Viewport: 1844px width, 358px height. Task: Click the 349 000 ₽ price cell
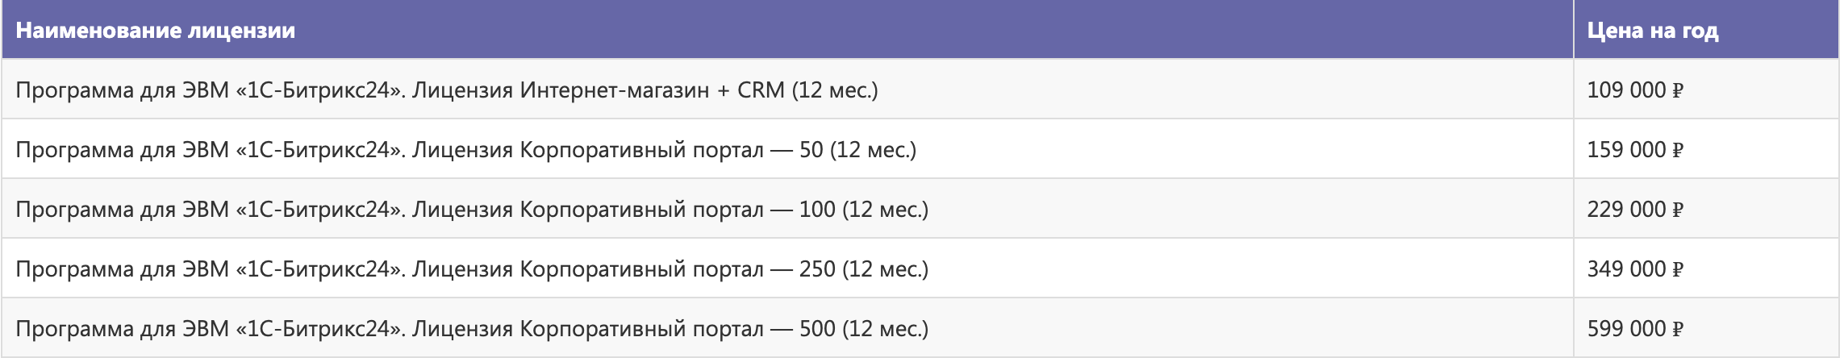(1706, 268)
